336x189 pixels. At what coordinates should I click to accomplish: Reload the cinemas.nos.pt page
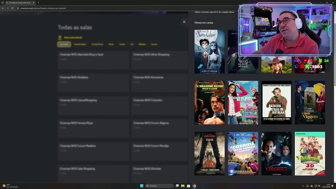[12, 8]
